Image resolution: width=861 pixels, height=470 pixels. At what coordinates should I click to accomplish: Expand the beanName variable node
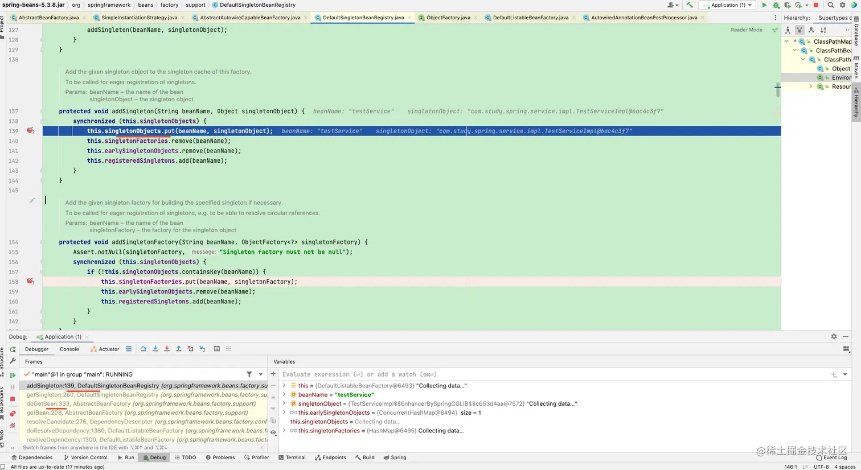point(284,394)
